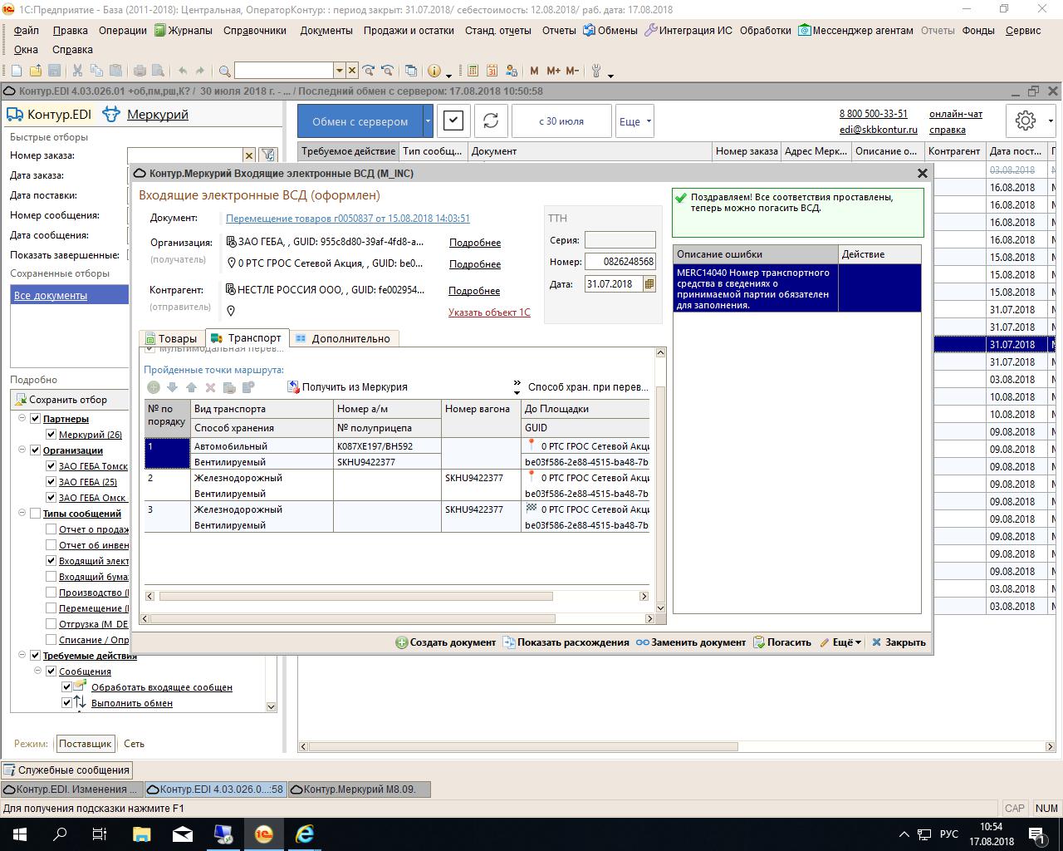Clear the order number field with X
This screenshot has width=1063, height=851.
(248, 155)
